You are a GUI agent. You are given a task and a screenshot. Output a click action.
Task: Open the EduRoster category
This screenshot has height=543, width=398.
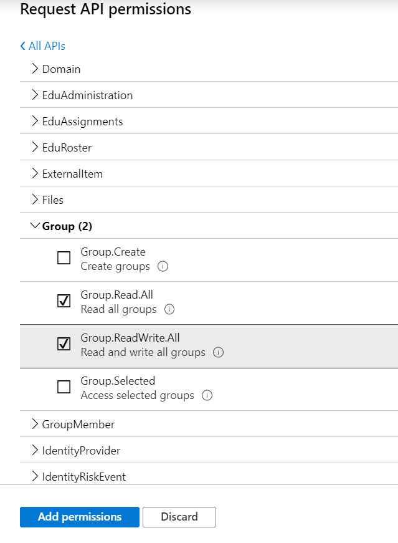tap(209, 147)
